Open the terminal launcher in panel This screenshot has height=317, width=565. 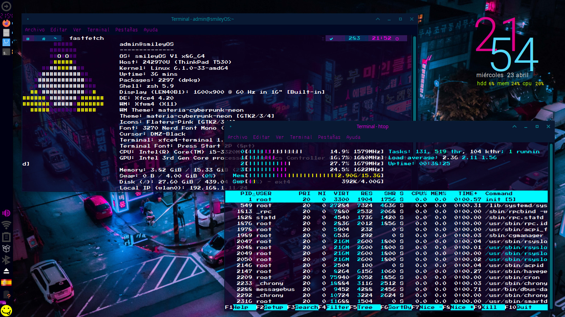click(6, 52)
